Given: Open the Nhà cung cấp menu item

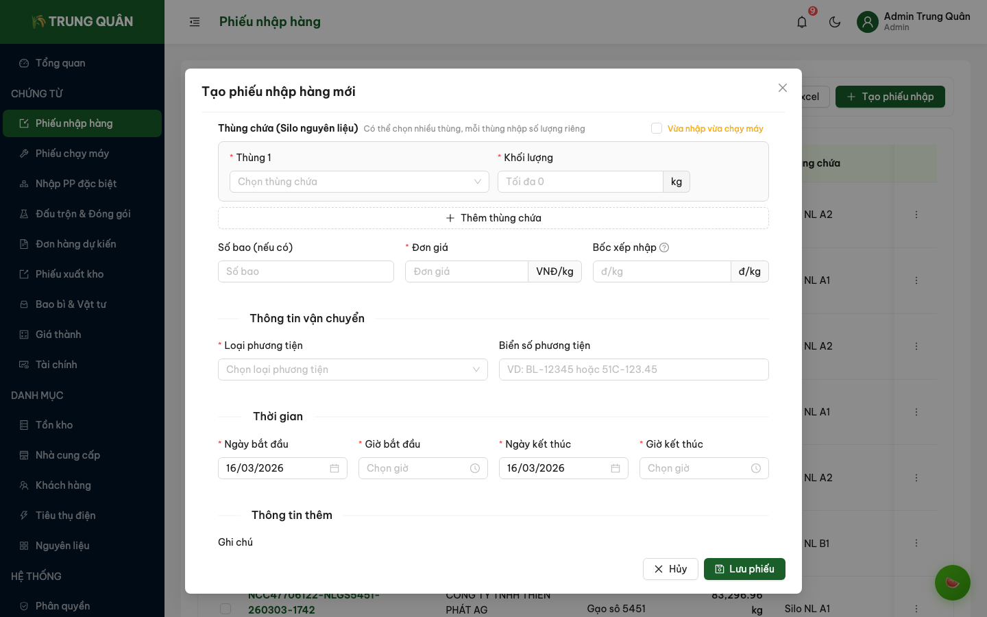Looking at the screenshot, I should [67, 455].
